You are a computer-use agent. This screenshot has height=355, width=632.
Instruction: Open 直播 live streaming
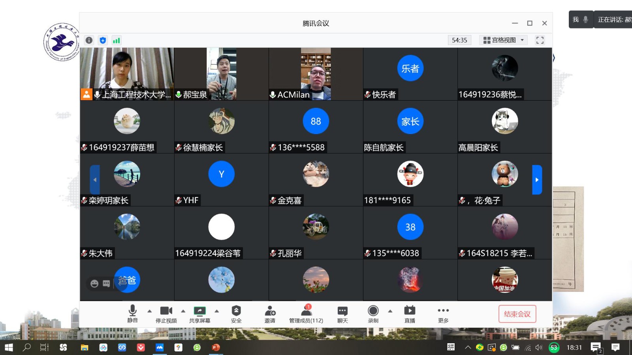click(410, 314)
